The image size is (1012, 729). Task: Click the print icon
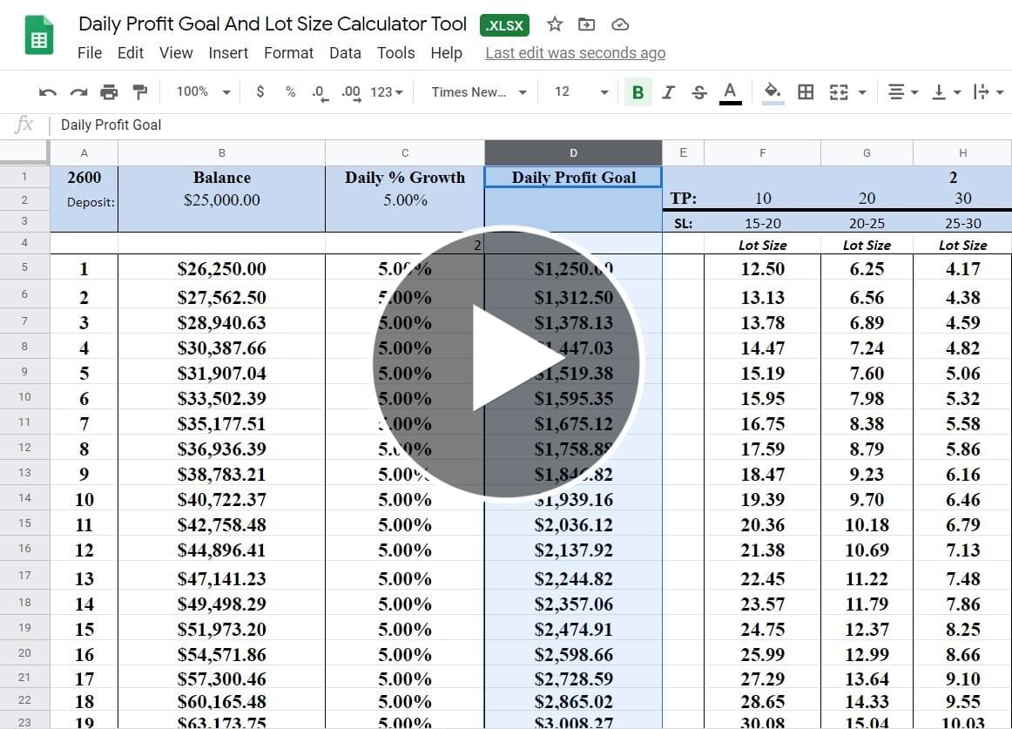pyautogui.click(x=109, y=92)
